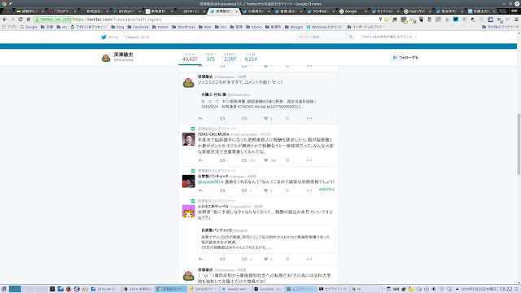This screenshot has height=293, width=521.
Task: Open the mail icon in taskbar
Action: point(60,289)
